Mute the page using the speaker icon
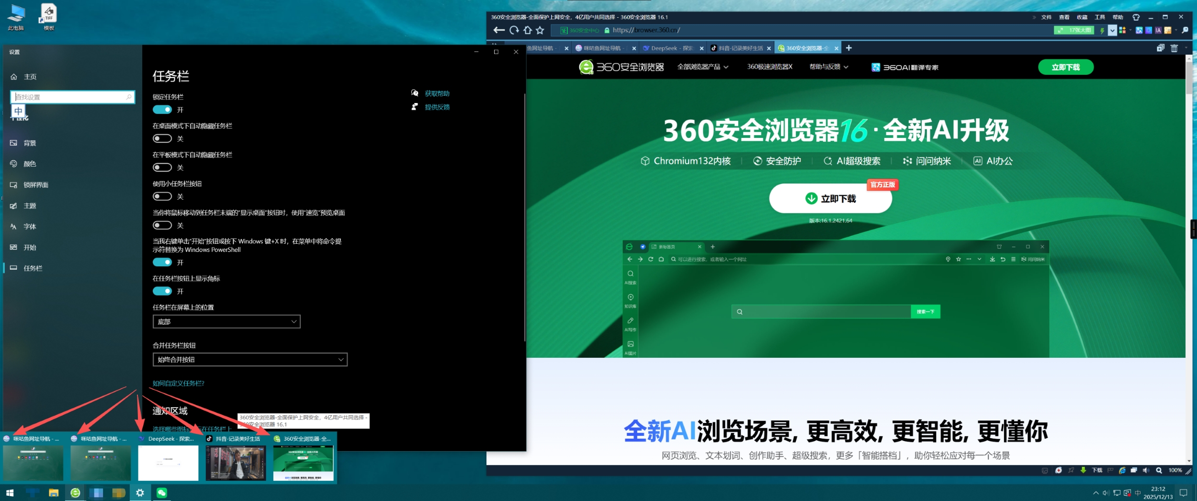The height and width of the screenshot is (501, 1197). (x=1146, y=470)
